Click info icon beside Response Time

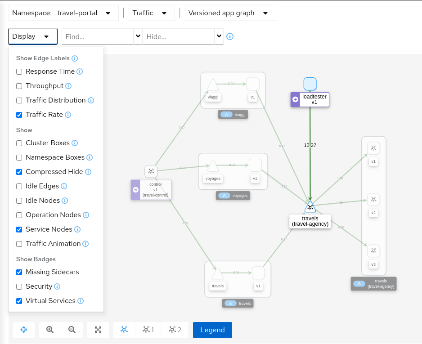80,71
